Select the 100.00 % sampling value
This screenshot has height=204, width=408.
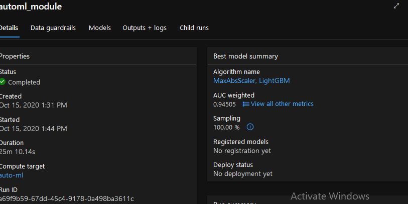226,127
